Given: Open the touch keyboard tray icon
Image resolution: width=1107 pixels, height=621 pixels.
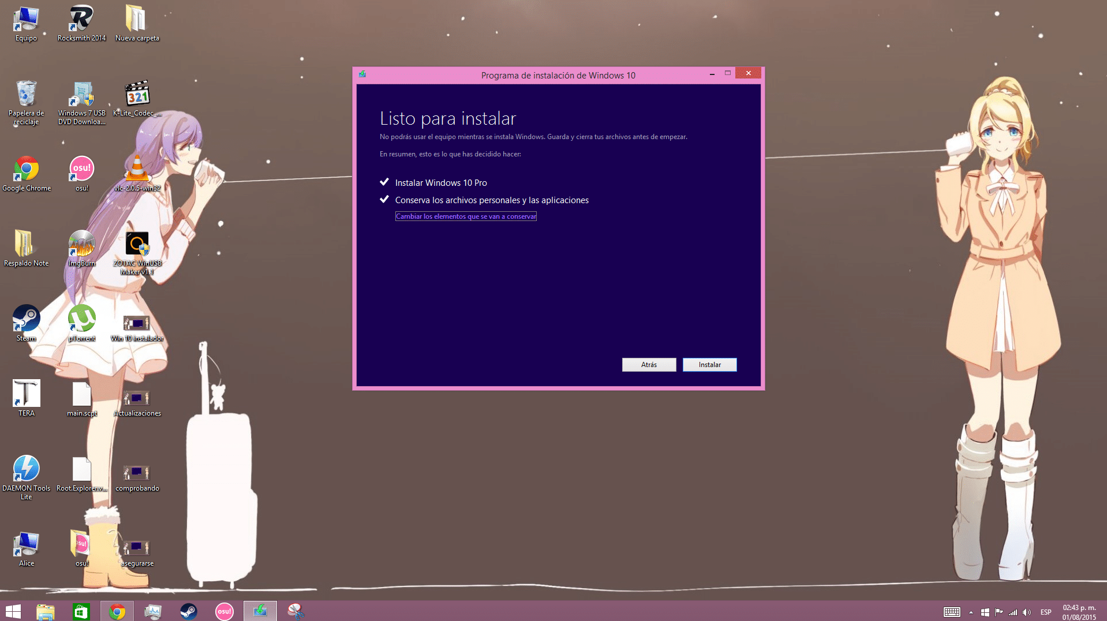Looking at the screenshot, I should (952, 612).
